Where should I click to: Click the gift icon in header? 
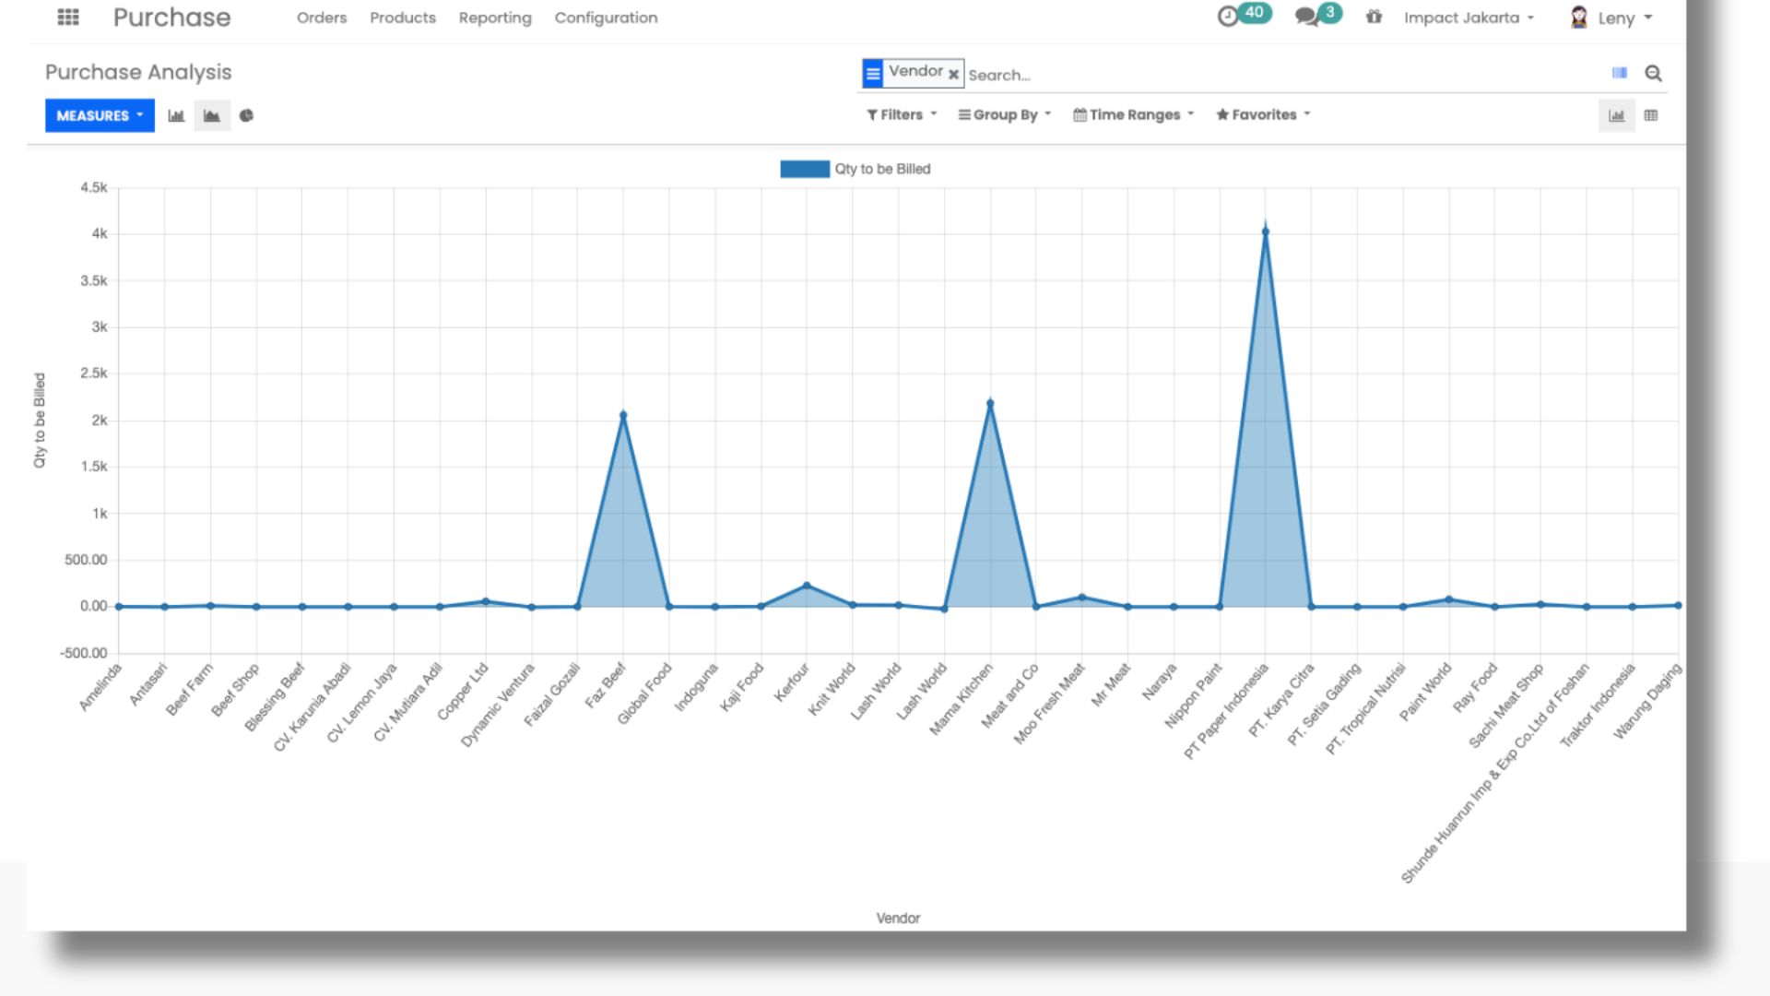point(1374,17)
